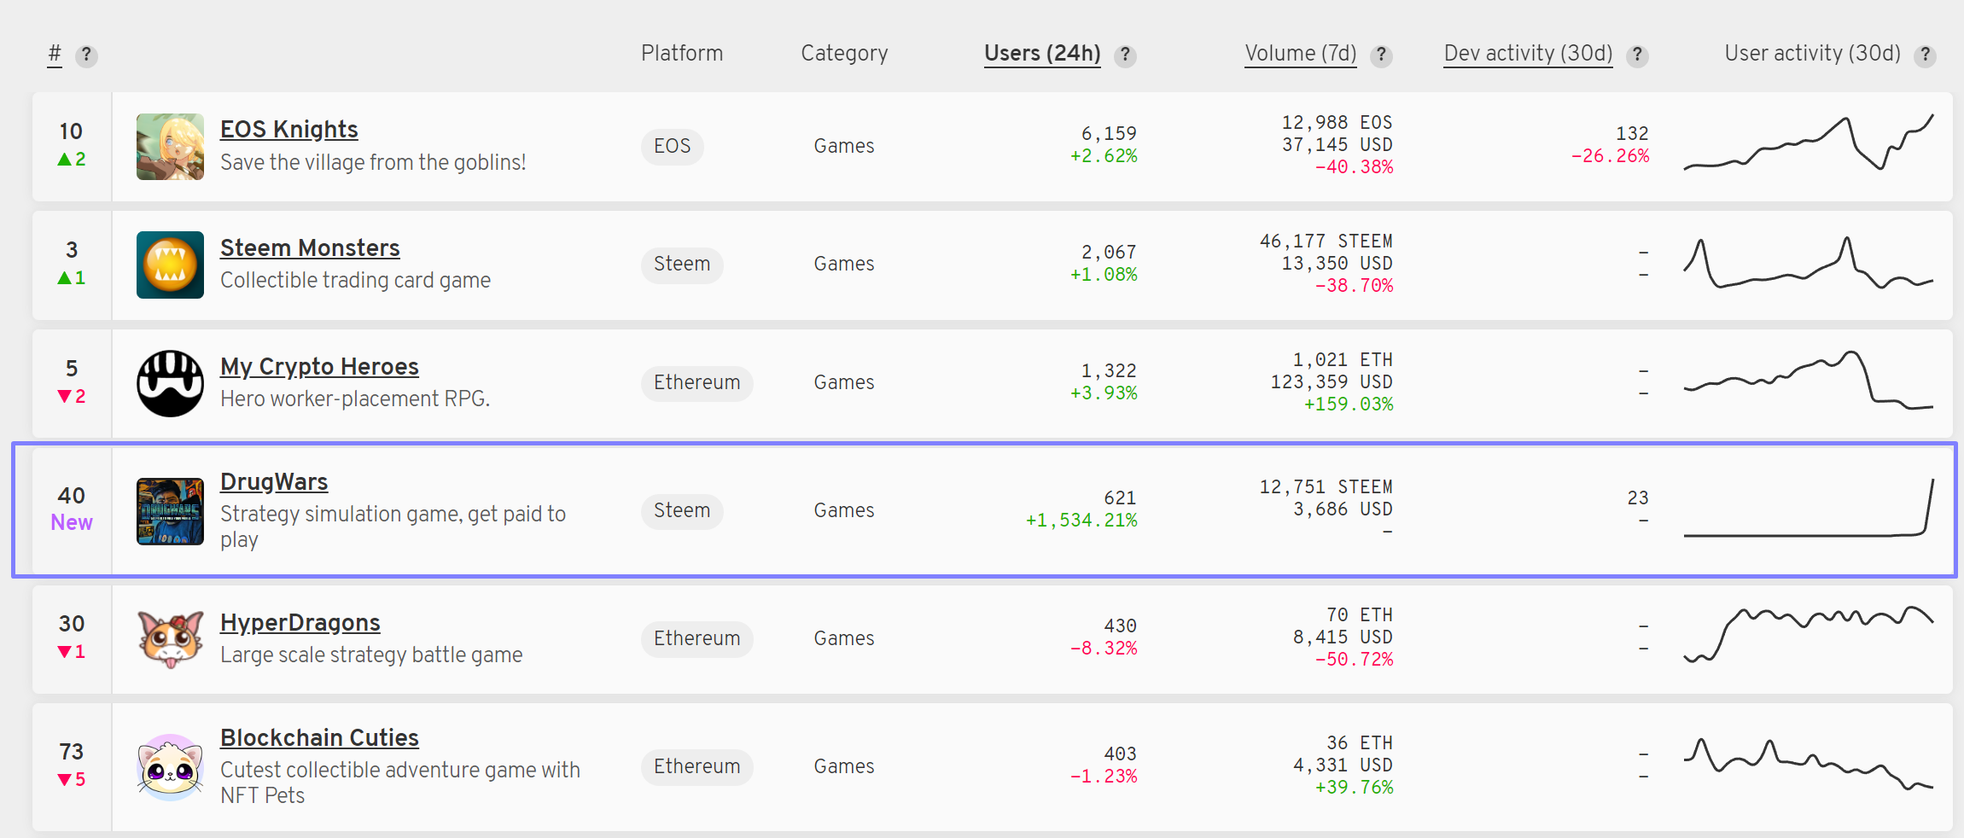Sort by rank number header
This screenshot has width=1964, height=838.
[55, 54]
